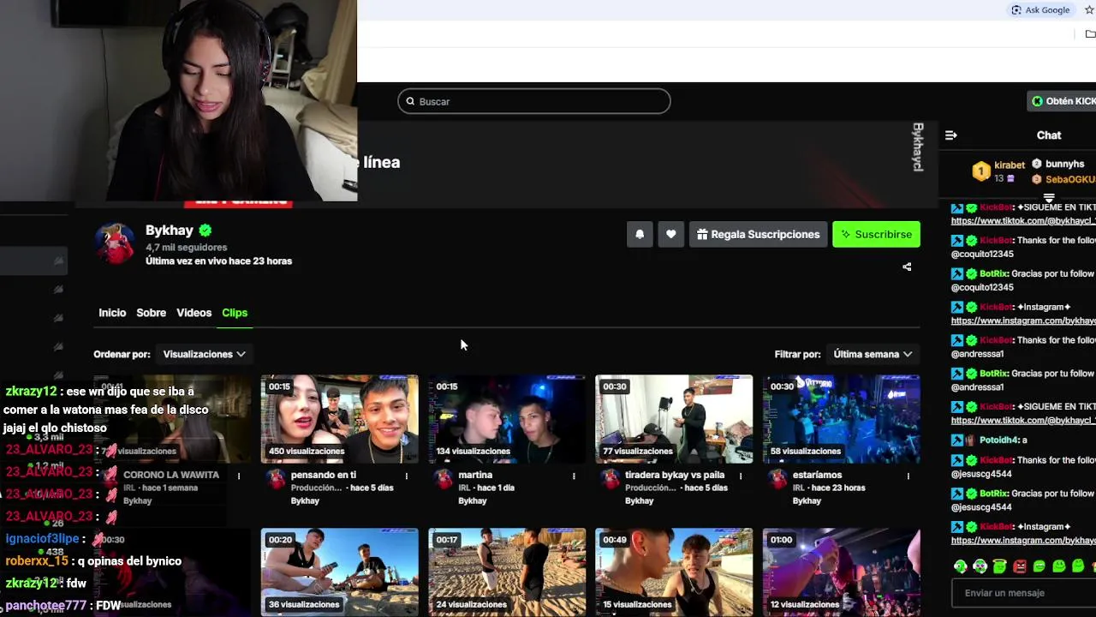Click Potoidh4 username in chat
The height and width of the screenshot is (617, 1096).
(999, 440)
